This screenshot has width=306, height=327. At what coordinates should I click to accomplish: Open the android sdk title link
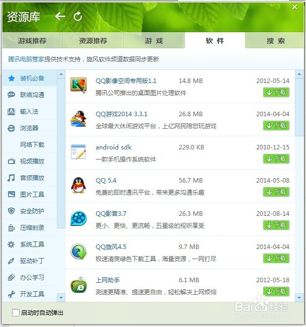click(113, 147)
